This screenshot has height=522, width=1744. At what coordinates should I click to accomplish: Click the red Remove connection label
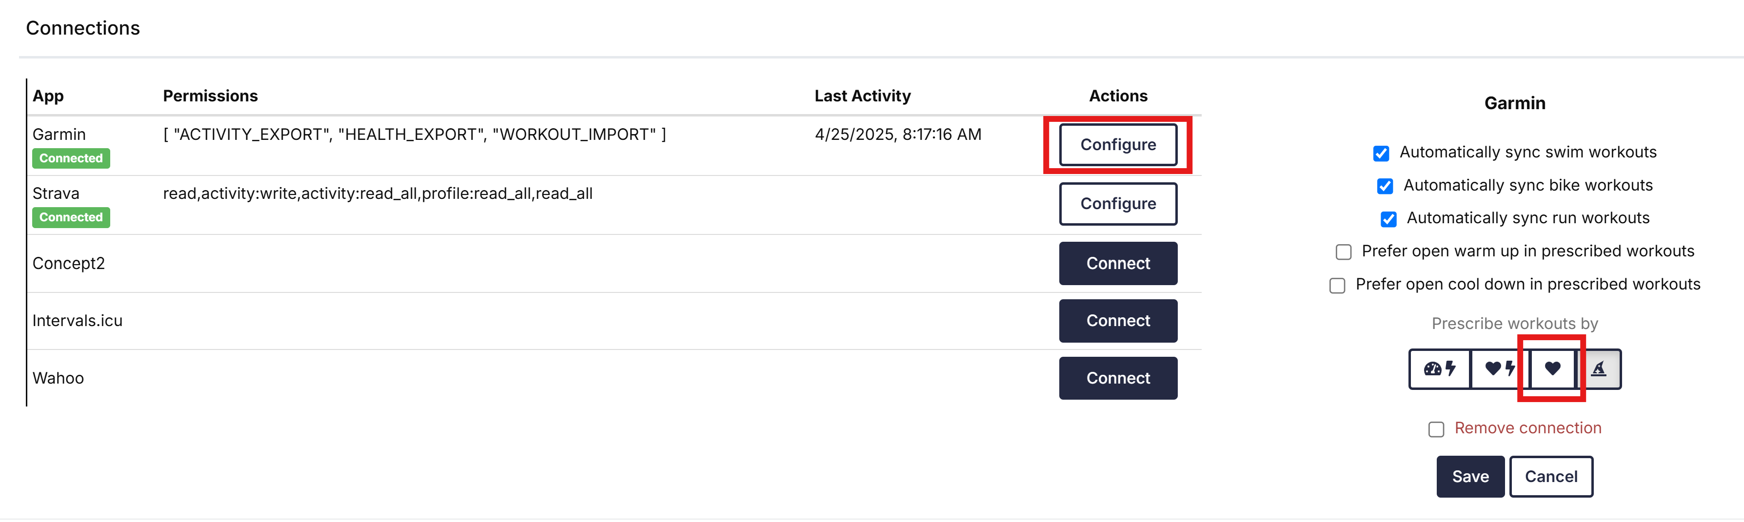[x=1527, y=428]
